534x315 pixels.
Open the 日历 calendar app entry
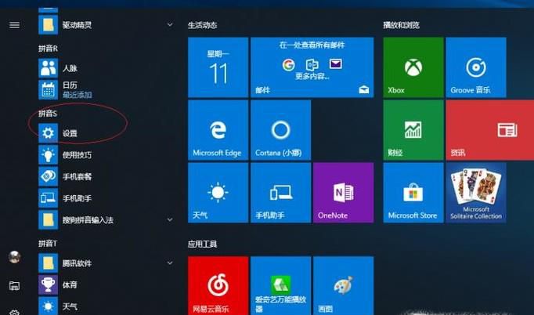click(70, 89)
